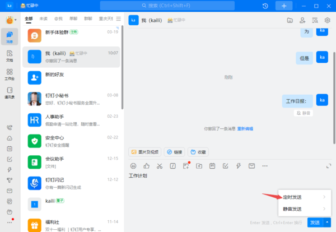336x232 pixels.
Task: Click the history clock icon in title bar
Action: pos(265,6)
